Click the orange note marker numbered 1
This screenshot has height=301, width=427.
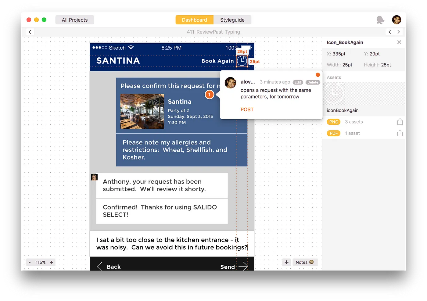(x=209, y=95)
